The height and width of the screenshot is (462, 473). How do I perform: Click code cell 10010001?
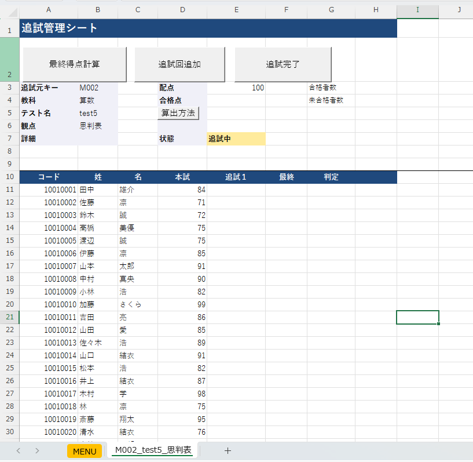click(49, 190)
